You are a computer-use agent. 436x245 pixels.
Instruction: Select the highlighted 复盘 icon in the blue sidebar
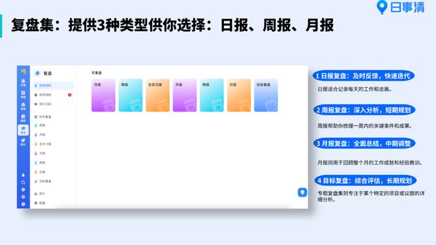23,130
